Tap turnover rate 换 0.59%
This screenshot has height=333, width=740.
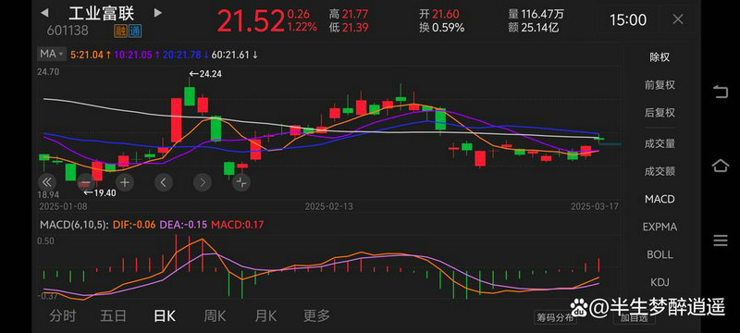442,28
